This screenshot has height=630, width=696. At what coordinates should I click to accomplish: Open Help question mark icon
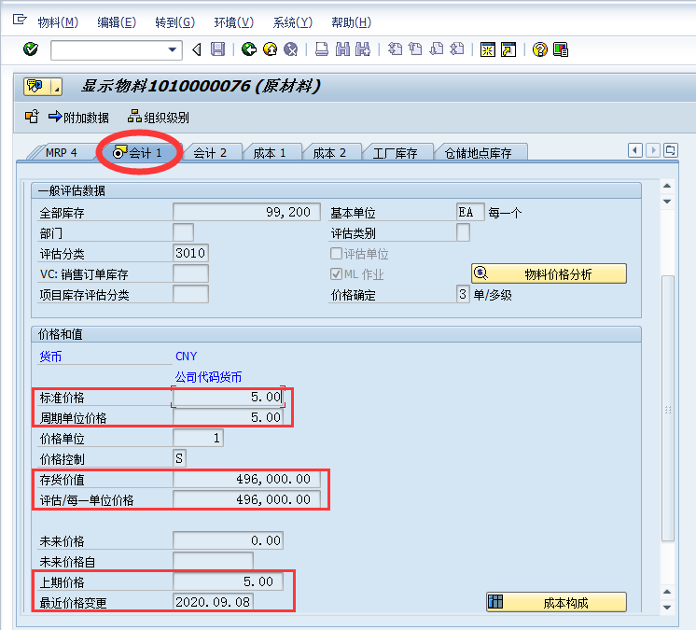[540, 49]
